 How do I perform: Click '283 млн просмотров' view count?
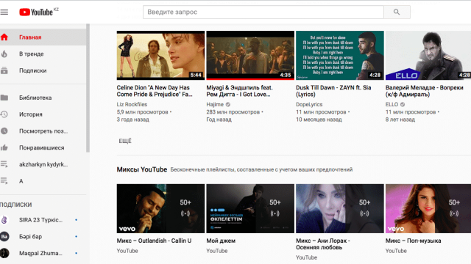(233, 112)
